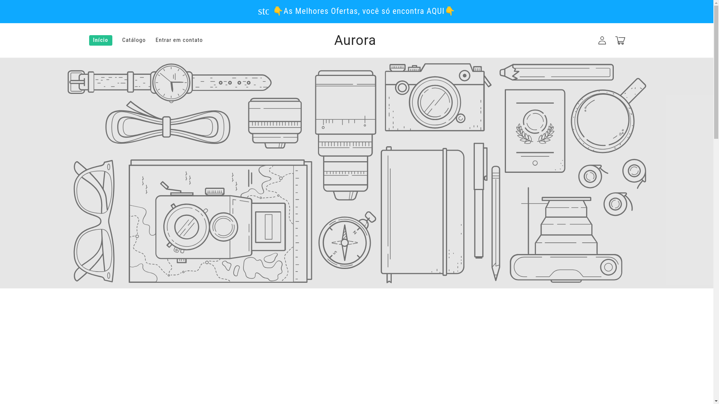Open the account login icon
The height and width of the screenshot is (404, 719).
pyautogui.click(x=602, y=40)
